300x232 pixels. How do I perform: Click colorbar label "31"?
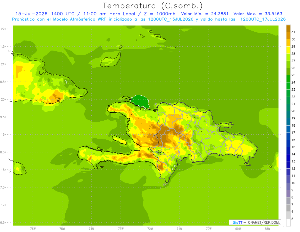coord(293,32)
